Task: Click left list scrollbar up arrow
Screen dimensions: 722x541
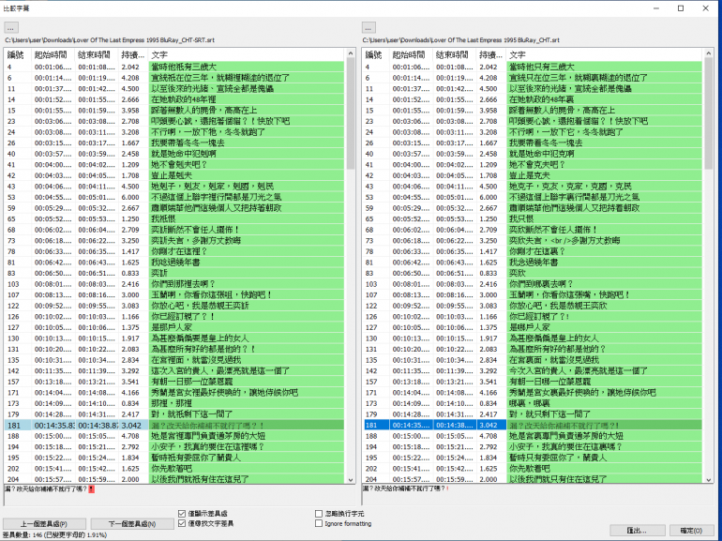Action: pos(351,53)
